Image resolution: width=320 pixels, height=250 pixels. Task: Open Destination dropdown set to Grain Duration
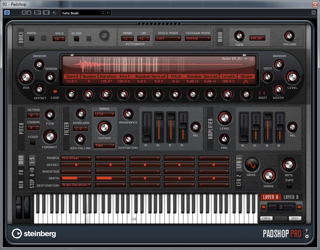(76, 185)
